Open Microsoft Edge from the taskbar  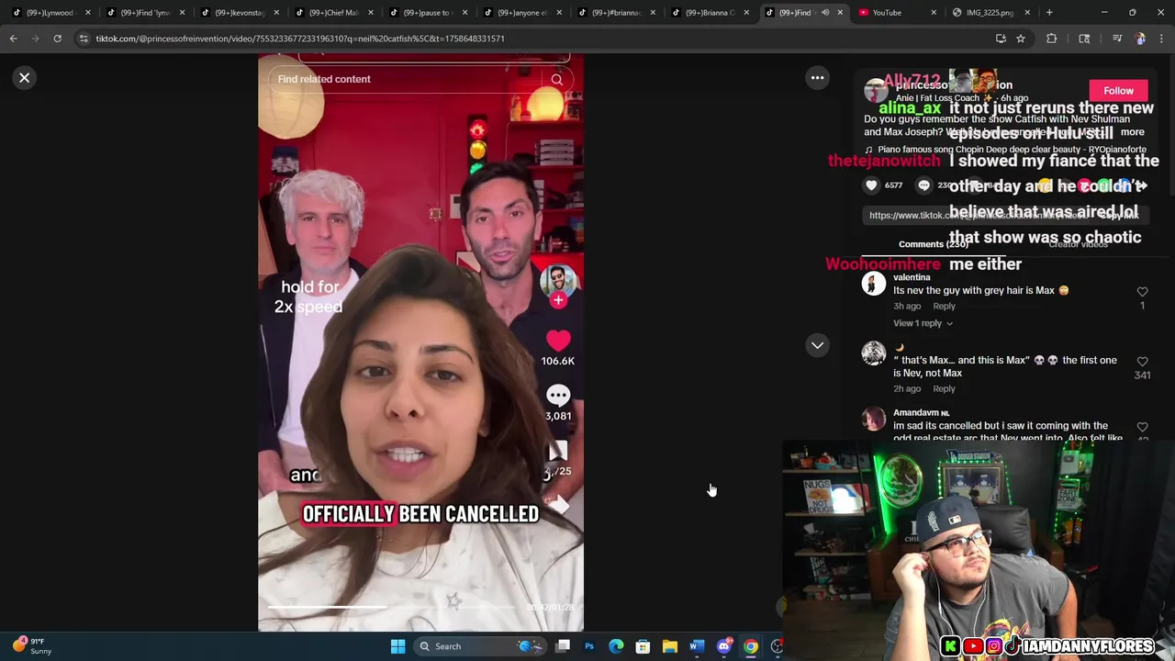click(x=616, y=646)
